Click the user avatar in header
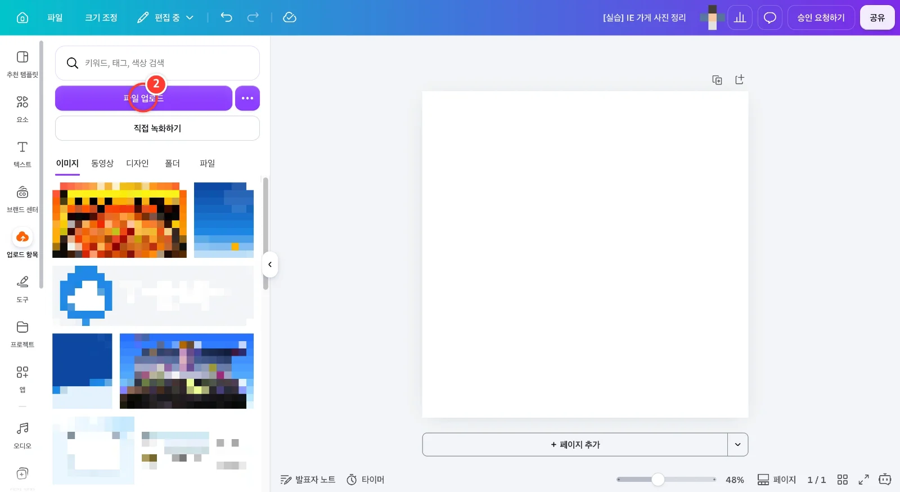 click(x=712, y=17)
